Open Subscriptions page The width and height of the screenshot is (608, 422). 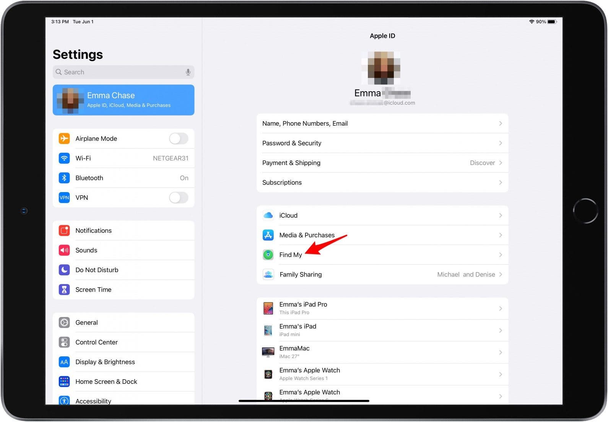click(382, 183)
